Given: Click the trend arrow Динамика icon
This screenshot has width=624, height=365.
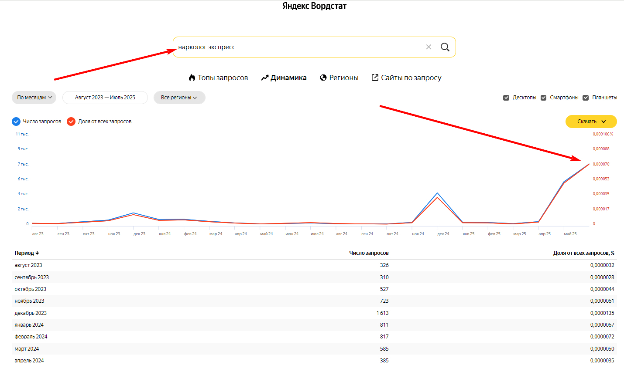Looking at the screenshot, I should pos(264,78).
